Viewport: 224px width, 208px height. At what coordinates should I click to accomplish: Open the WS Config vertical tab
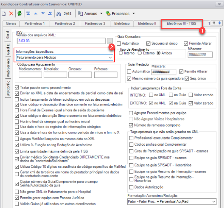tap(8, 88)
